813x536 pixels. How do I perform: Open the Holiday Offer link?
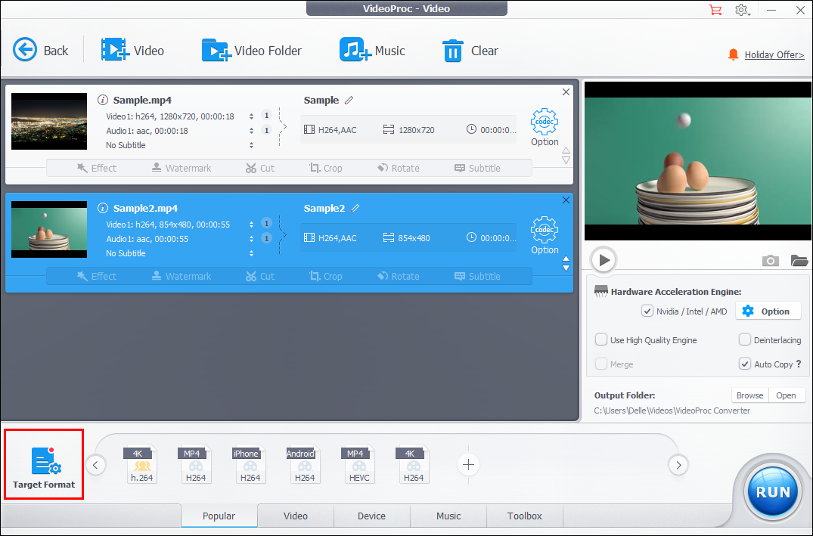[x=774, y=54]
